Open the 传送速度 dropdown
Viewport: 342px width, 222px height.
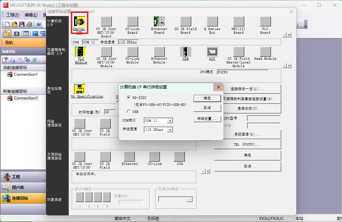click(x=170, y=130)
